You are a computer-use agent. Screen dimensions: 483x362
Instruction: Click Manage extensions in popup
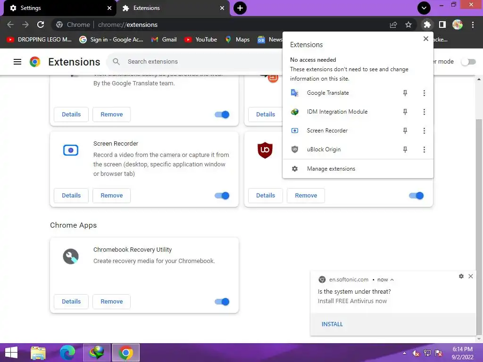point(358,169)
